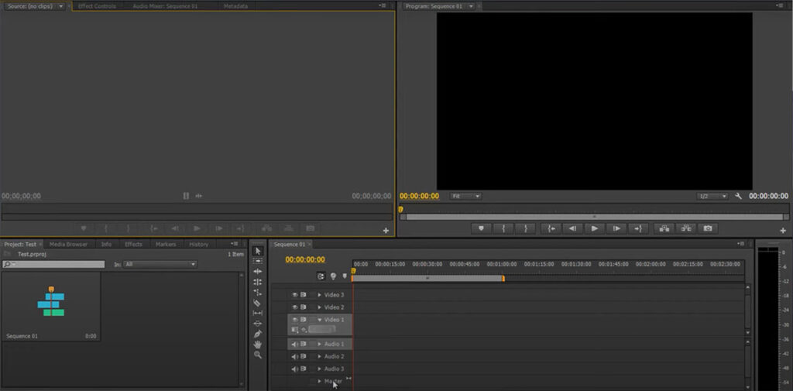This screenshot has height=391, width=793.
Task: Click Drag Audio Only icon in Source monitor
Action: click(x=199, y=196)
